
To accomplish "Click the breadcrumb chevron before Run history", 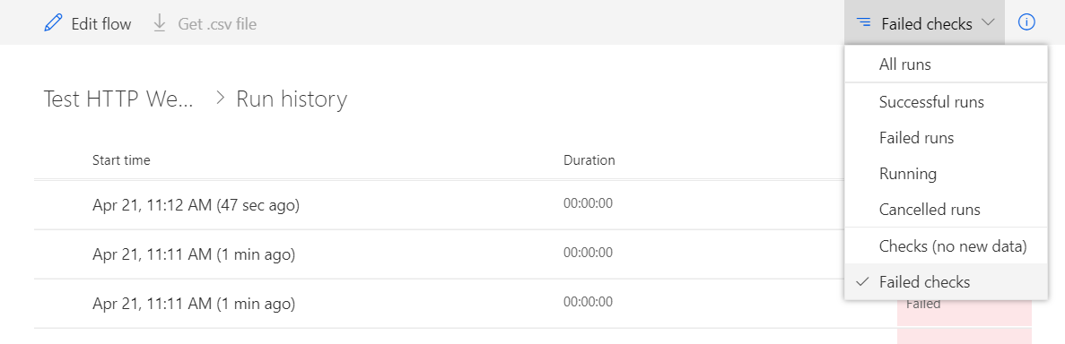I will 220,99.
